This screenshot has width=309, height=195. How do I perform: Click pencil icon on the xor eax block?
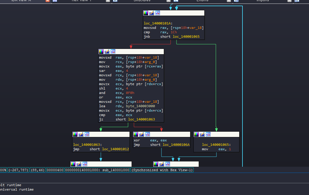142,134
